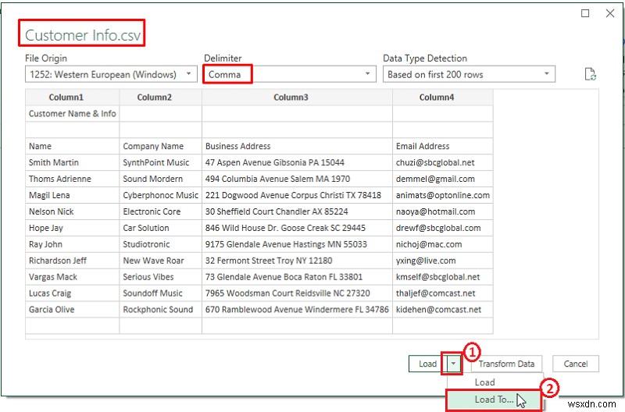Open the File Origin dropdown
This screenshot has height=412, width=625.
click(111, 74)
